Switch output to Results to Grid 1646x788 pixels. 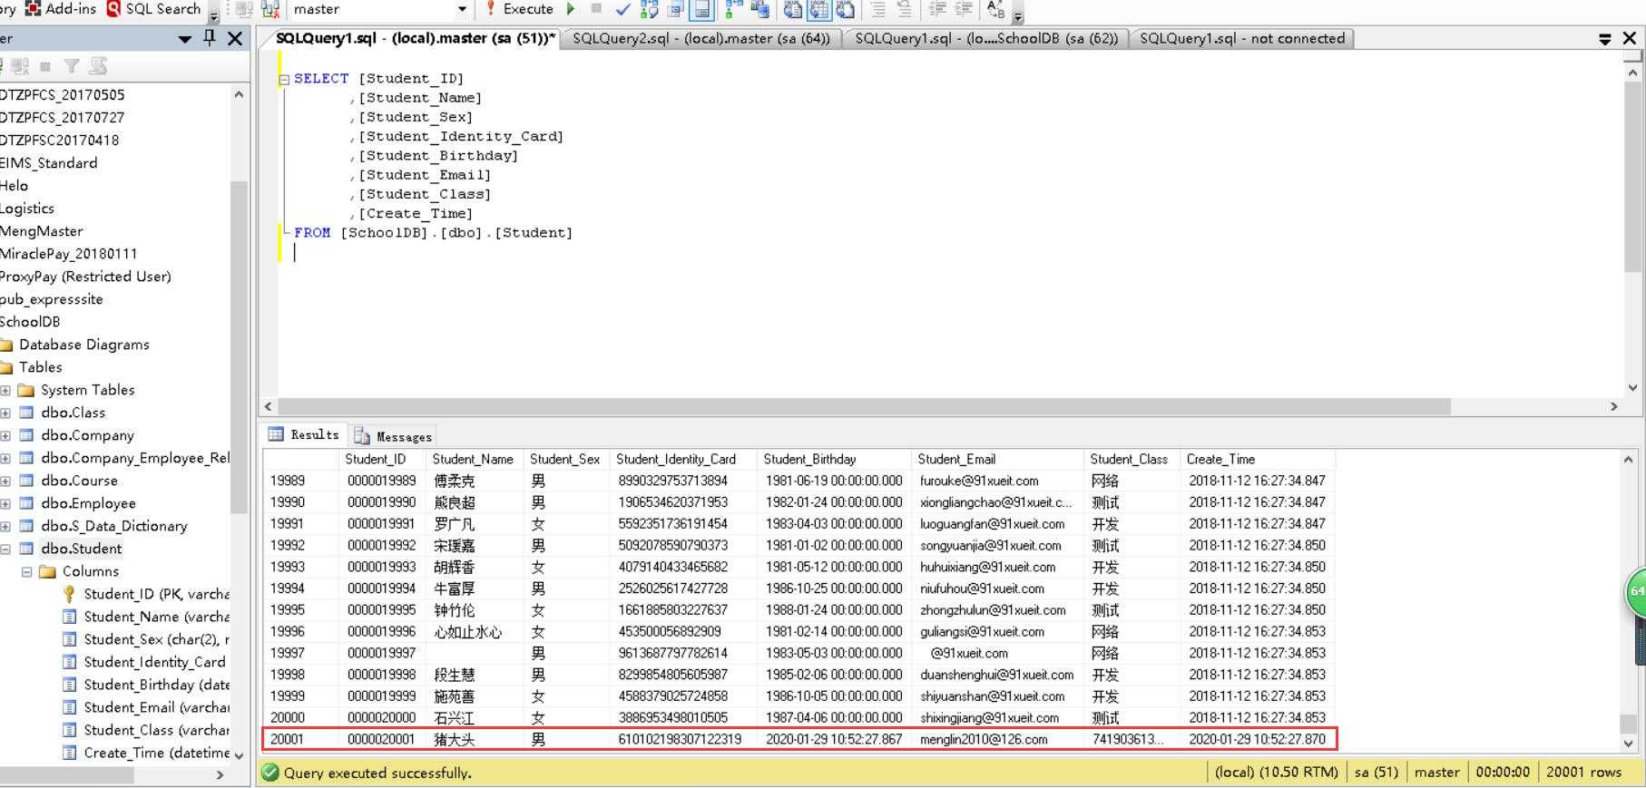818,9
